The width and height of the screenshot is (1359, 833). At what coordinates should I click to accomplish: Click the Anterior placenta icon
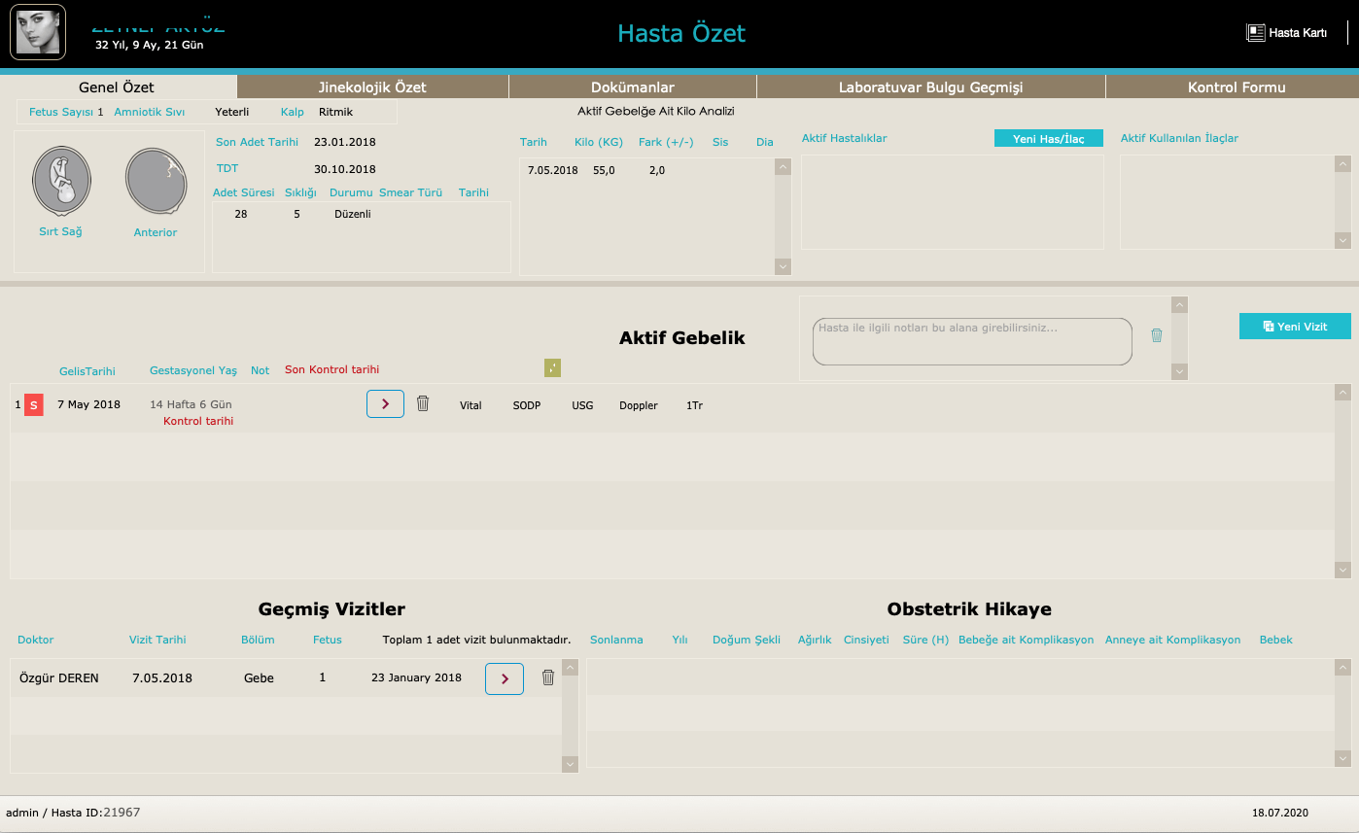pyautogui.click(x=156, y=181)
